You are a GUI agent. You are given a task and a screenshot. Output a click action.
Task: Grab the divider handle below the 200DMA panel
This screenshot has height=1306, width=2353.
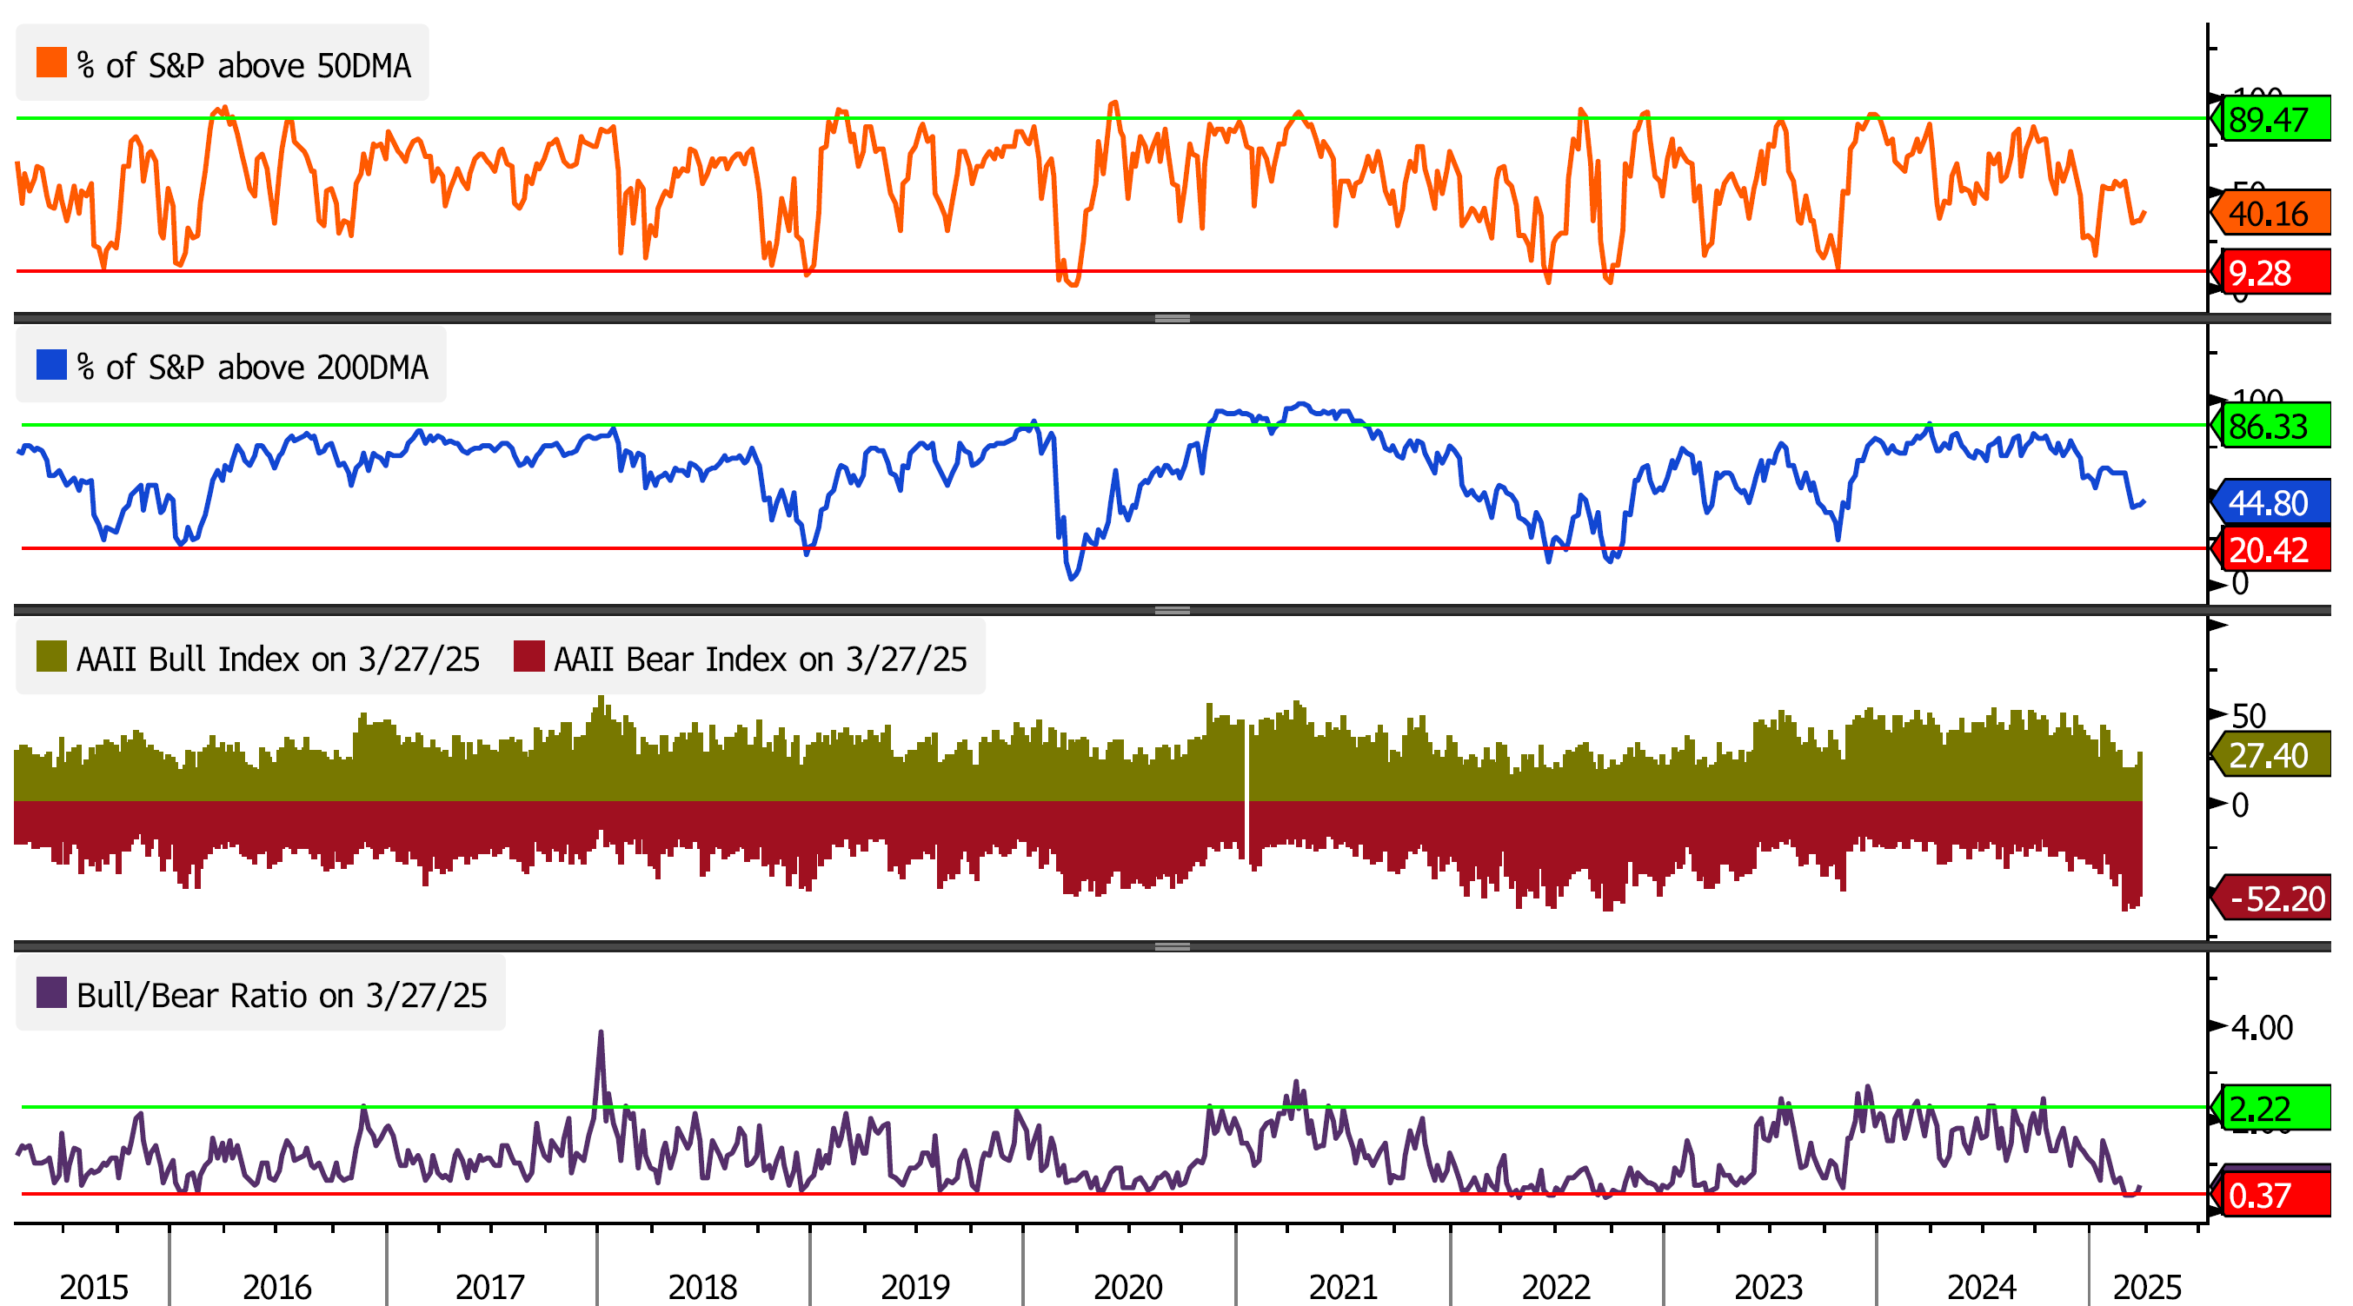[1172, 610]
